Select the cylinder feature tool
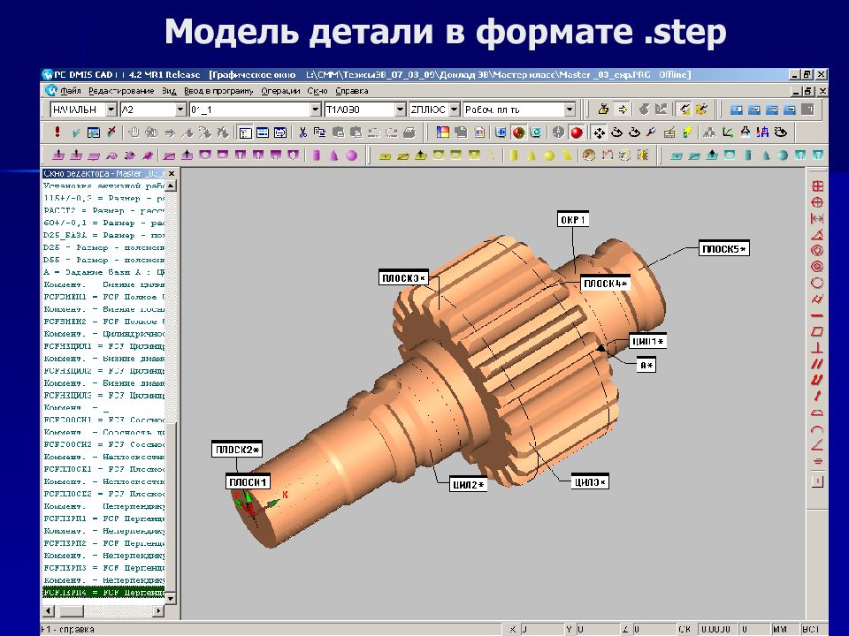This screenshot has height=636, width=849. tap(317, 156)
